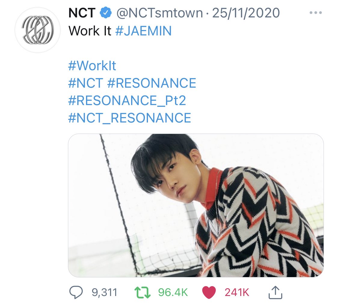Tap the share upload icon
Viewport: 338px width, 305px height.
pos(275,292)
